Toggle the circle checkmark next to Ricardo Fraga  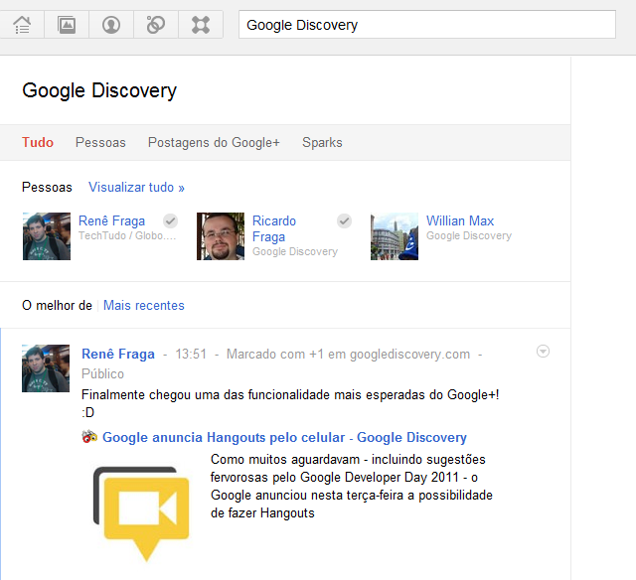pos(344,221)
